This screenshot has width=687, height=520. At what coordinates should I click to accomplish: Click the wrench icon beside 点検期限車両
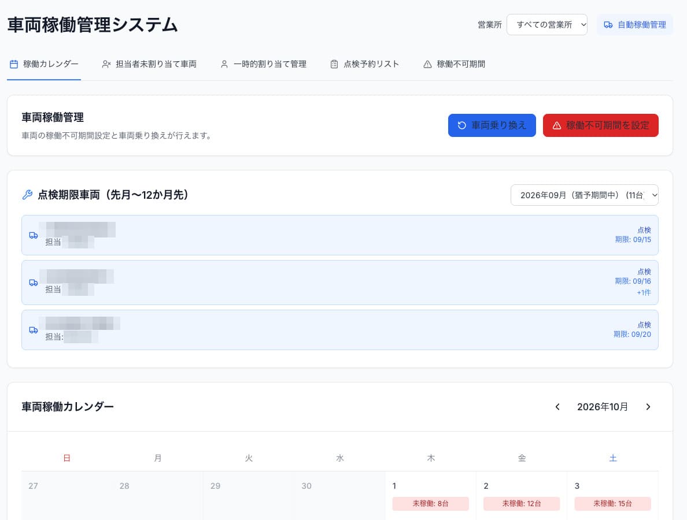[x=27, y=195]
